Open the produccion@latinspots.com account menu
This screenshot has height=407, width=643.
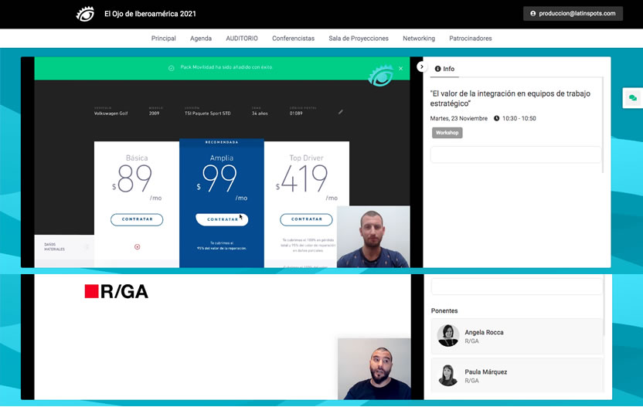[x=573, y=13]
